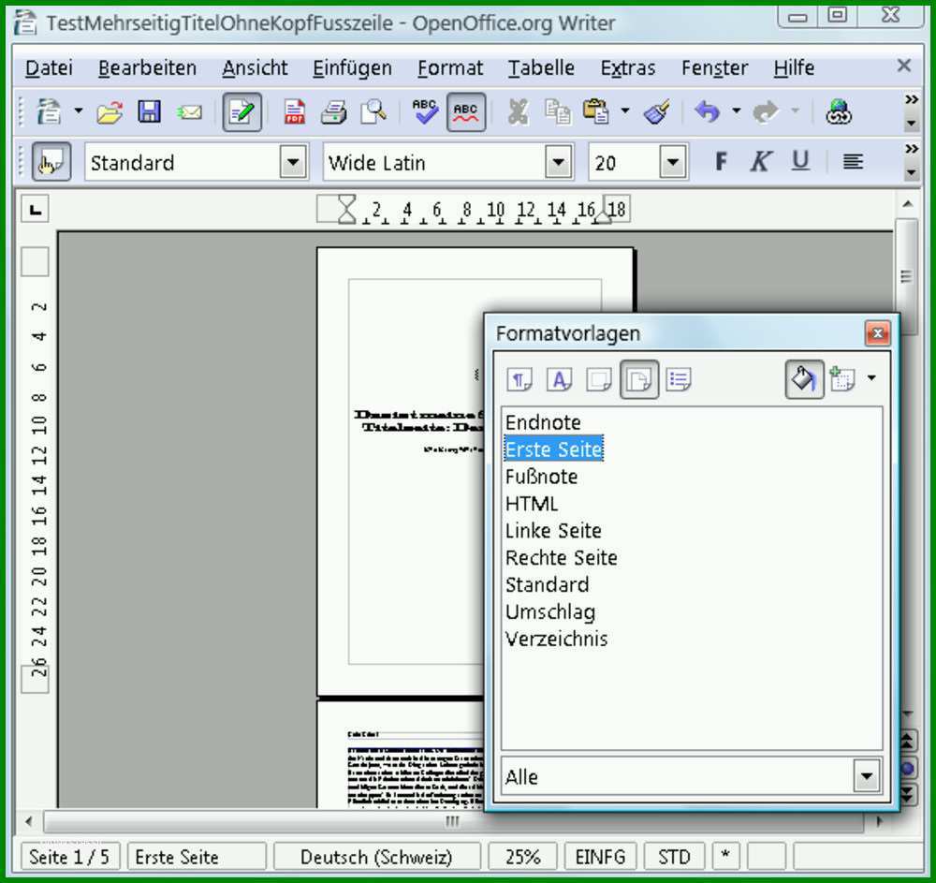
Task: Show List Styles in Formatvorlagen
Action: [x=679, y=379]
